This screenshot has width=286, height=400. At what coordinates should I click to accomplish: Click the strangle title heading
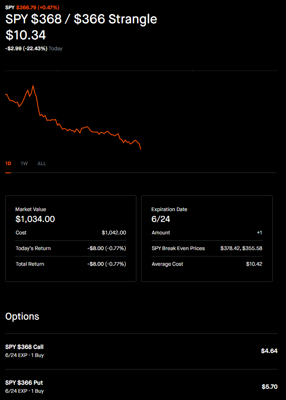click(x=81, y=19)
